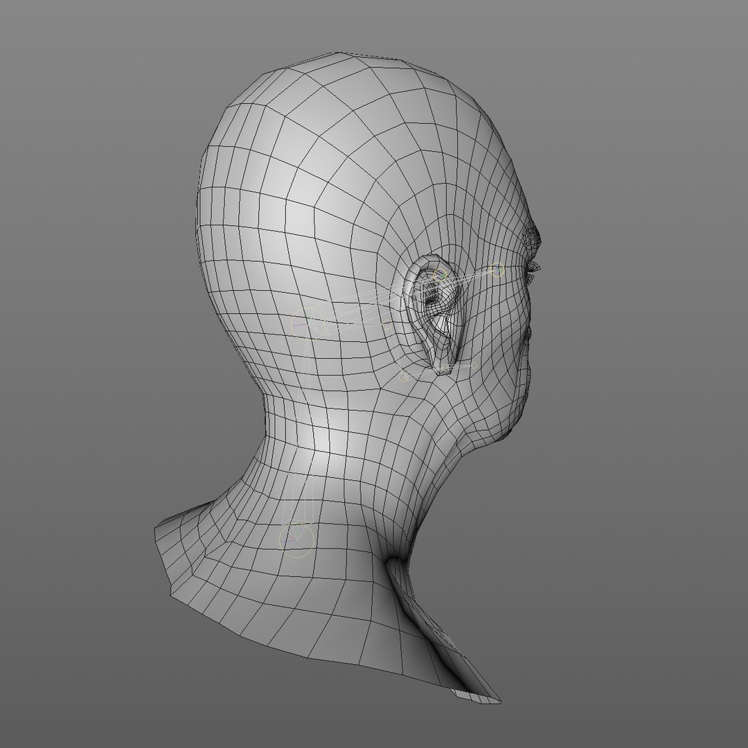Image resolution: width=748 pixels, height=748 pixels.
Task: Select the small end joint right of the earlobe
Action: [474, 366]
